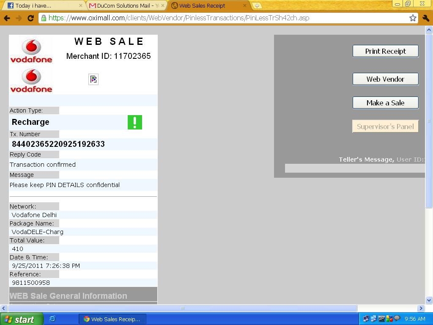Click the Merchant ID: 11702365 text

109,56
